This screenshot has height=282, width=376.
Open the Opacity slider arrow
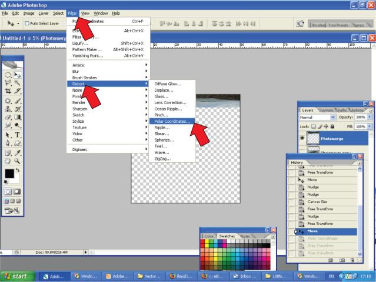370,117
